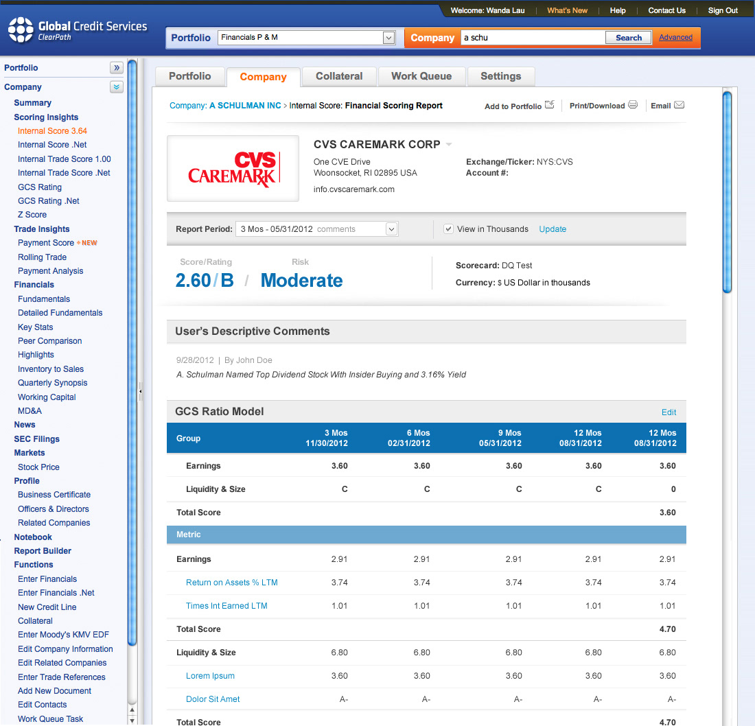Screen dimensions: 755x726
Task: Click the sidebar splitter collapse handle
Action: [x=140, y=392]
